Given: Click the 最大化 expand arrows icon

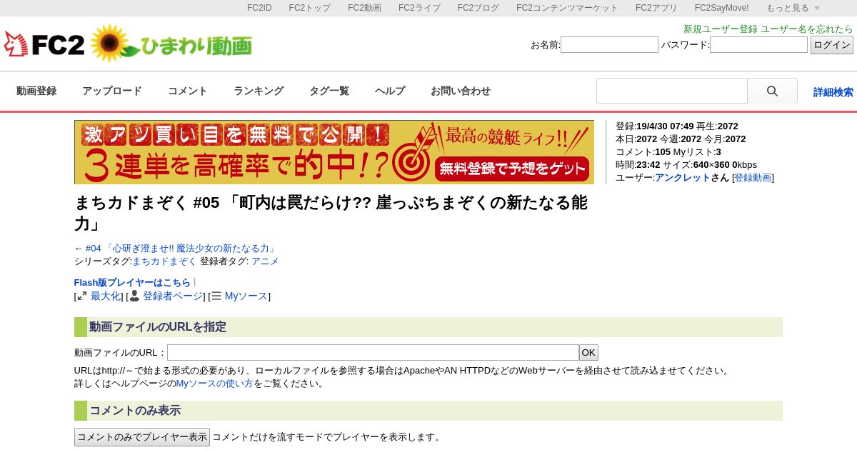Looking at the screenshot, I should tap(82, 296).
